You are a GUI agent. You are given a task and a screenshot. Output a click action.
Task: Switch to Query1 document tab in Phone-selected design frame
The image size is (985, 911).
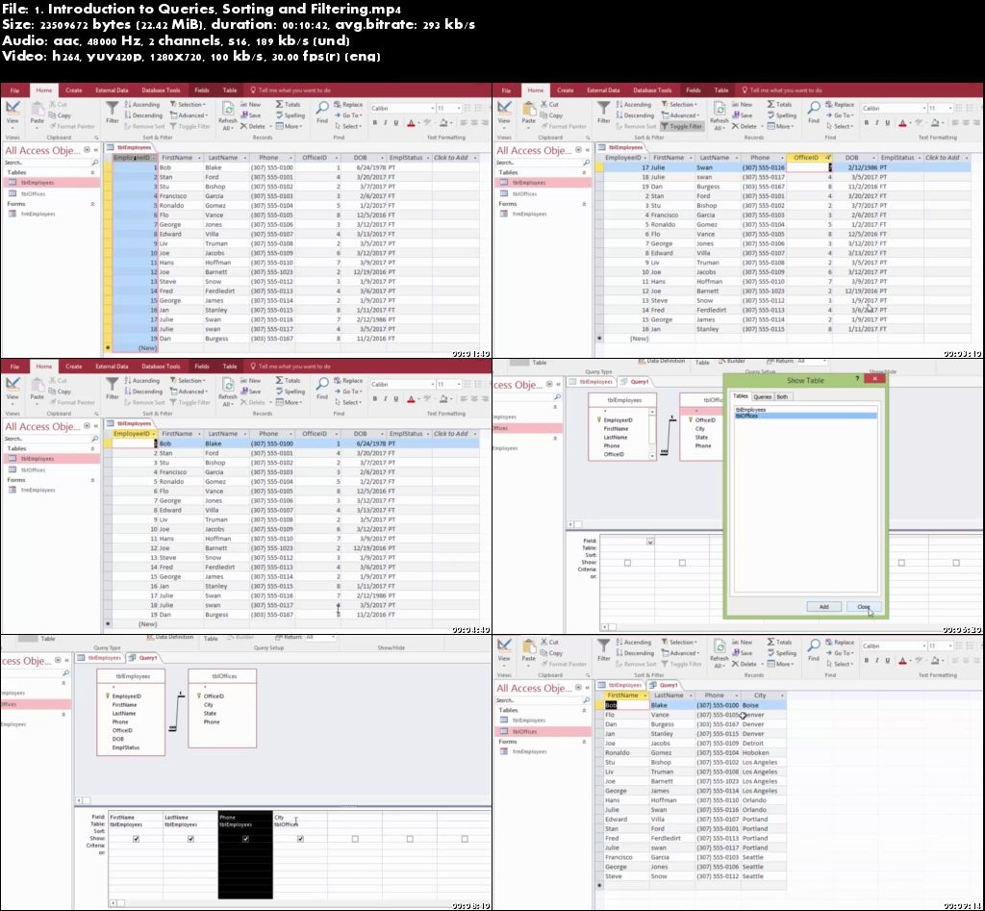point(143,658)
